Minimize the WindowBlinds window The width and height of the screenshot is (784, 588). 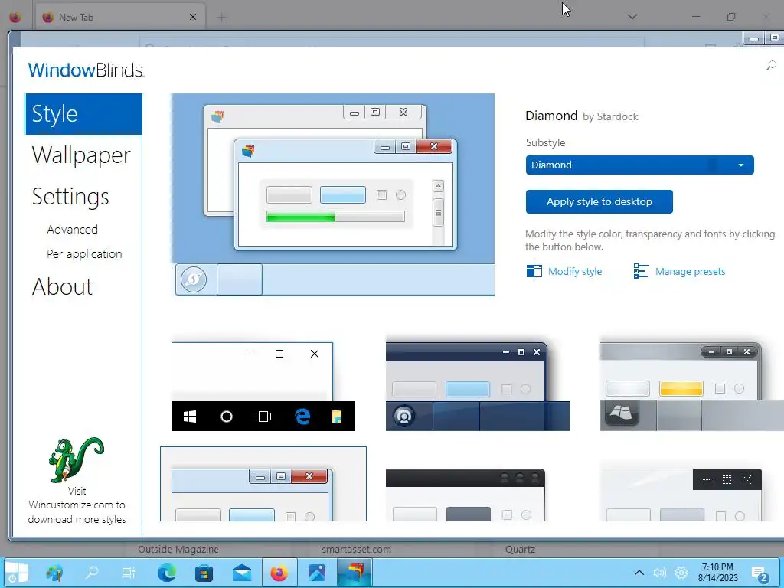[x=754, y=38]
